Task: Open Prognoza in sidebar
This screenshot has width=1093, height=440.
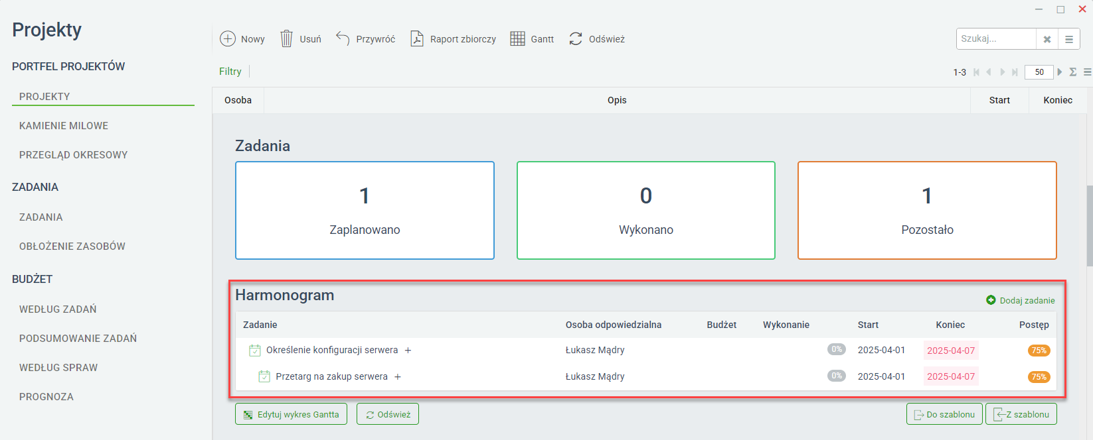Action: [46, 397]
